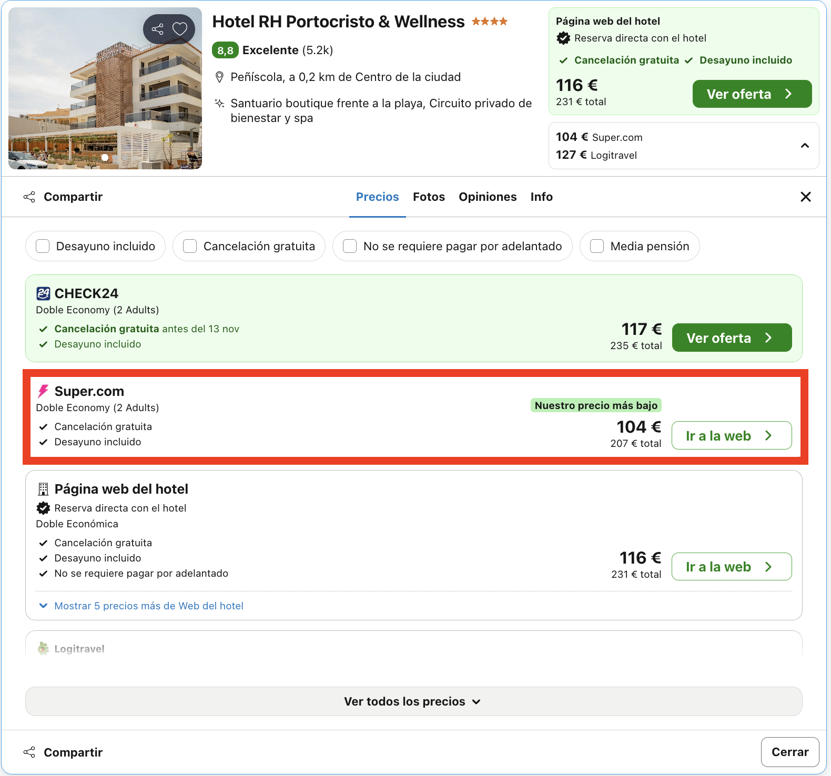This screenshot has height=776, width=831.
Task: Click the 104 € Super.com summary line
Action: coord(599,137)
